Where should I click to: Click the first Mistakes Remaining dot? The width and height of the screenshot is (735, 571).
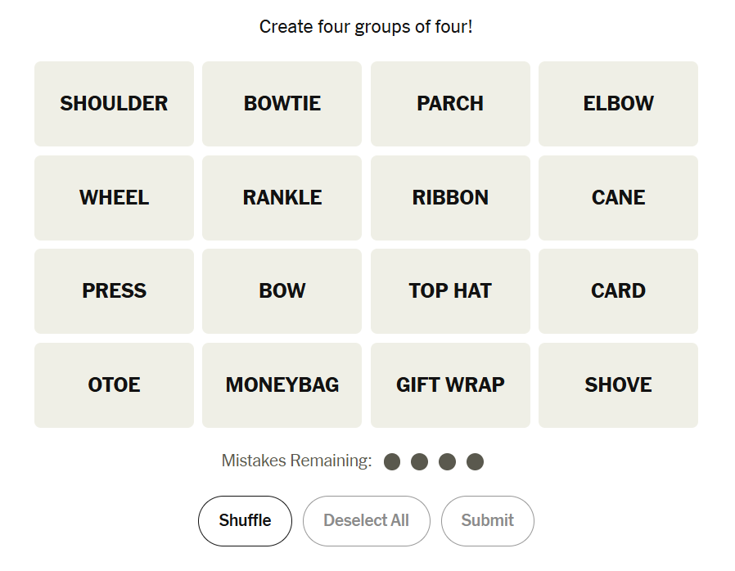pos(392,462)
